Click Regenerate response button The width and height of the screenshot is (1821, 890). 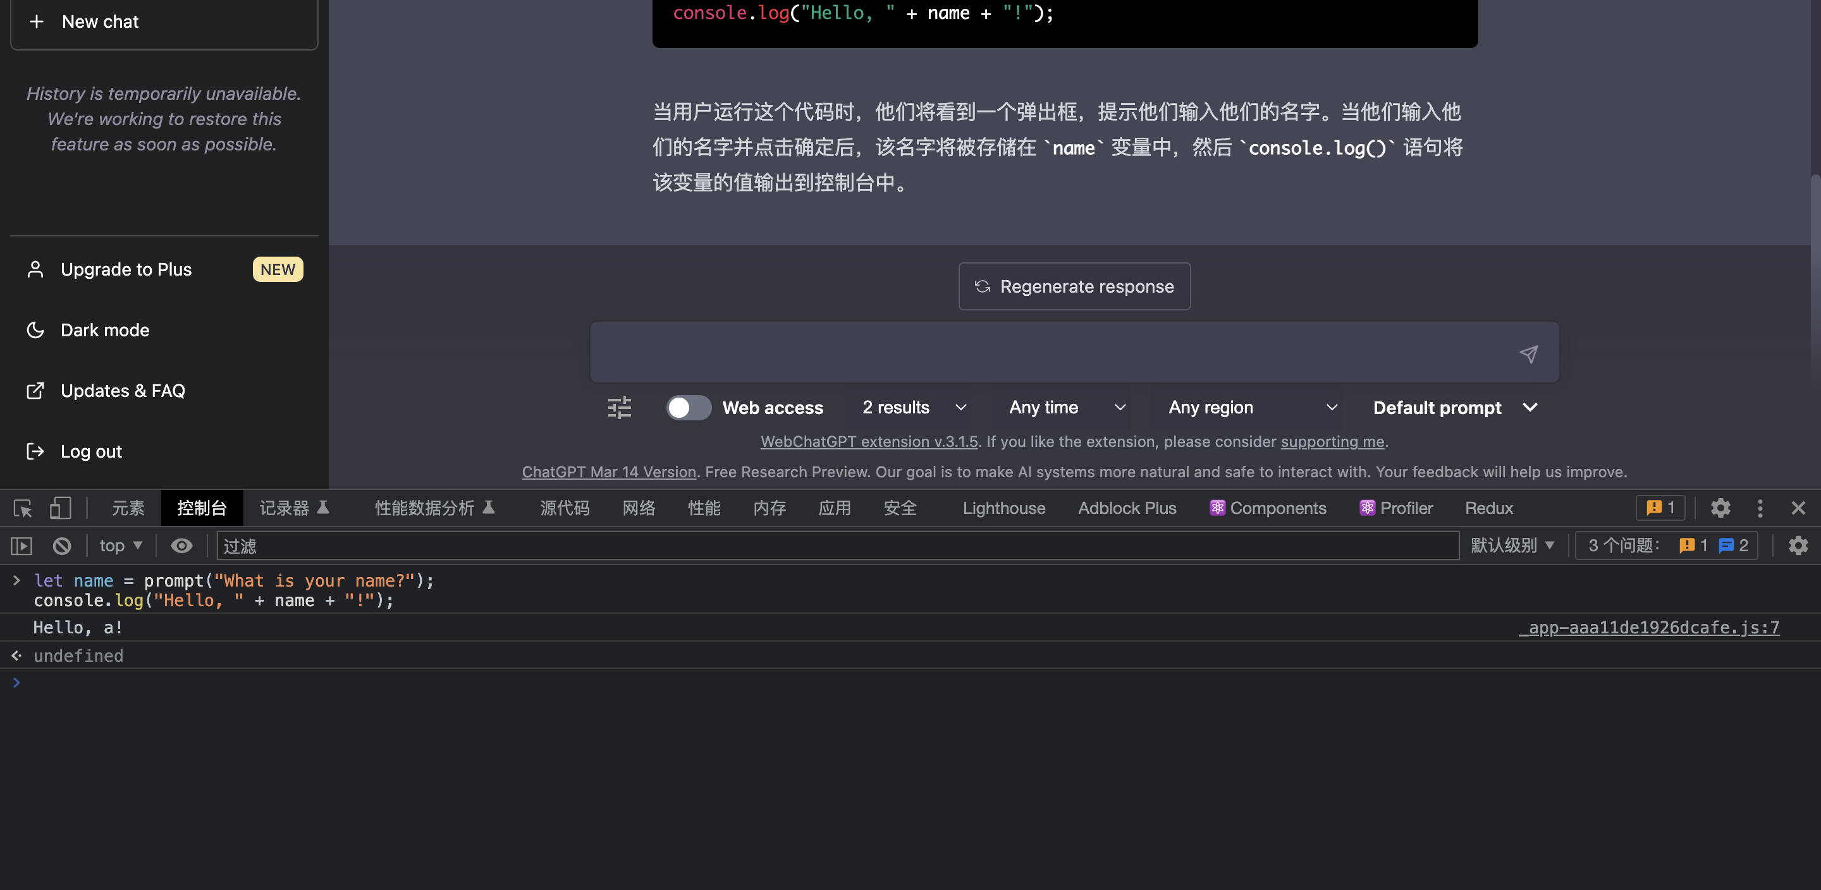click(1074, 286)
